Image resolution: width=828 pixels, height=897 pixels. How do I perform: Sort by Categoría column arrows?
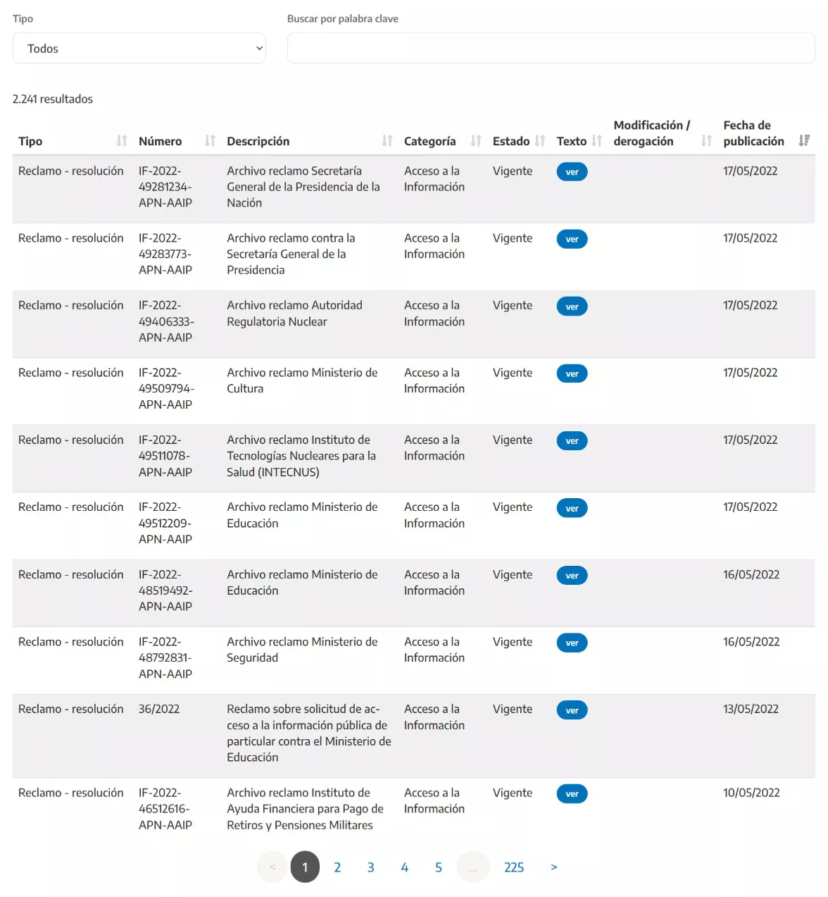[x=476, y=141]
